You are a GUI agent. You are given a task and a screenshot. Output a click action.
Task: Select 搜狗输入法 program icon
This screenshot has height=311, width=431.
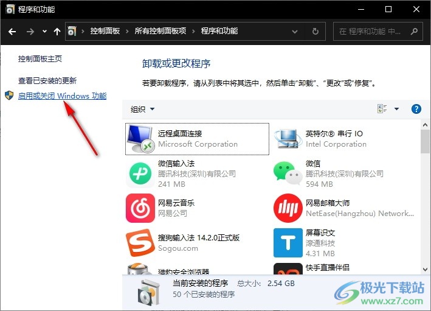[x=140, y=243]
